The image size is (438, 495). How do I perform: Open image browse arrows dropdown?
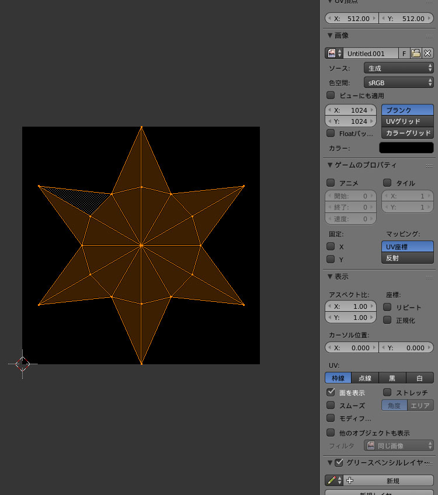point(340,53)
